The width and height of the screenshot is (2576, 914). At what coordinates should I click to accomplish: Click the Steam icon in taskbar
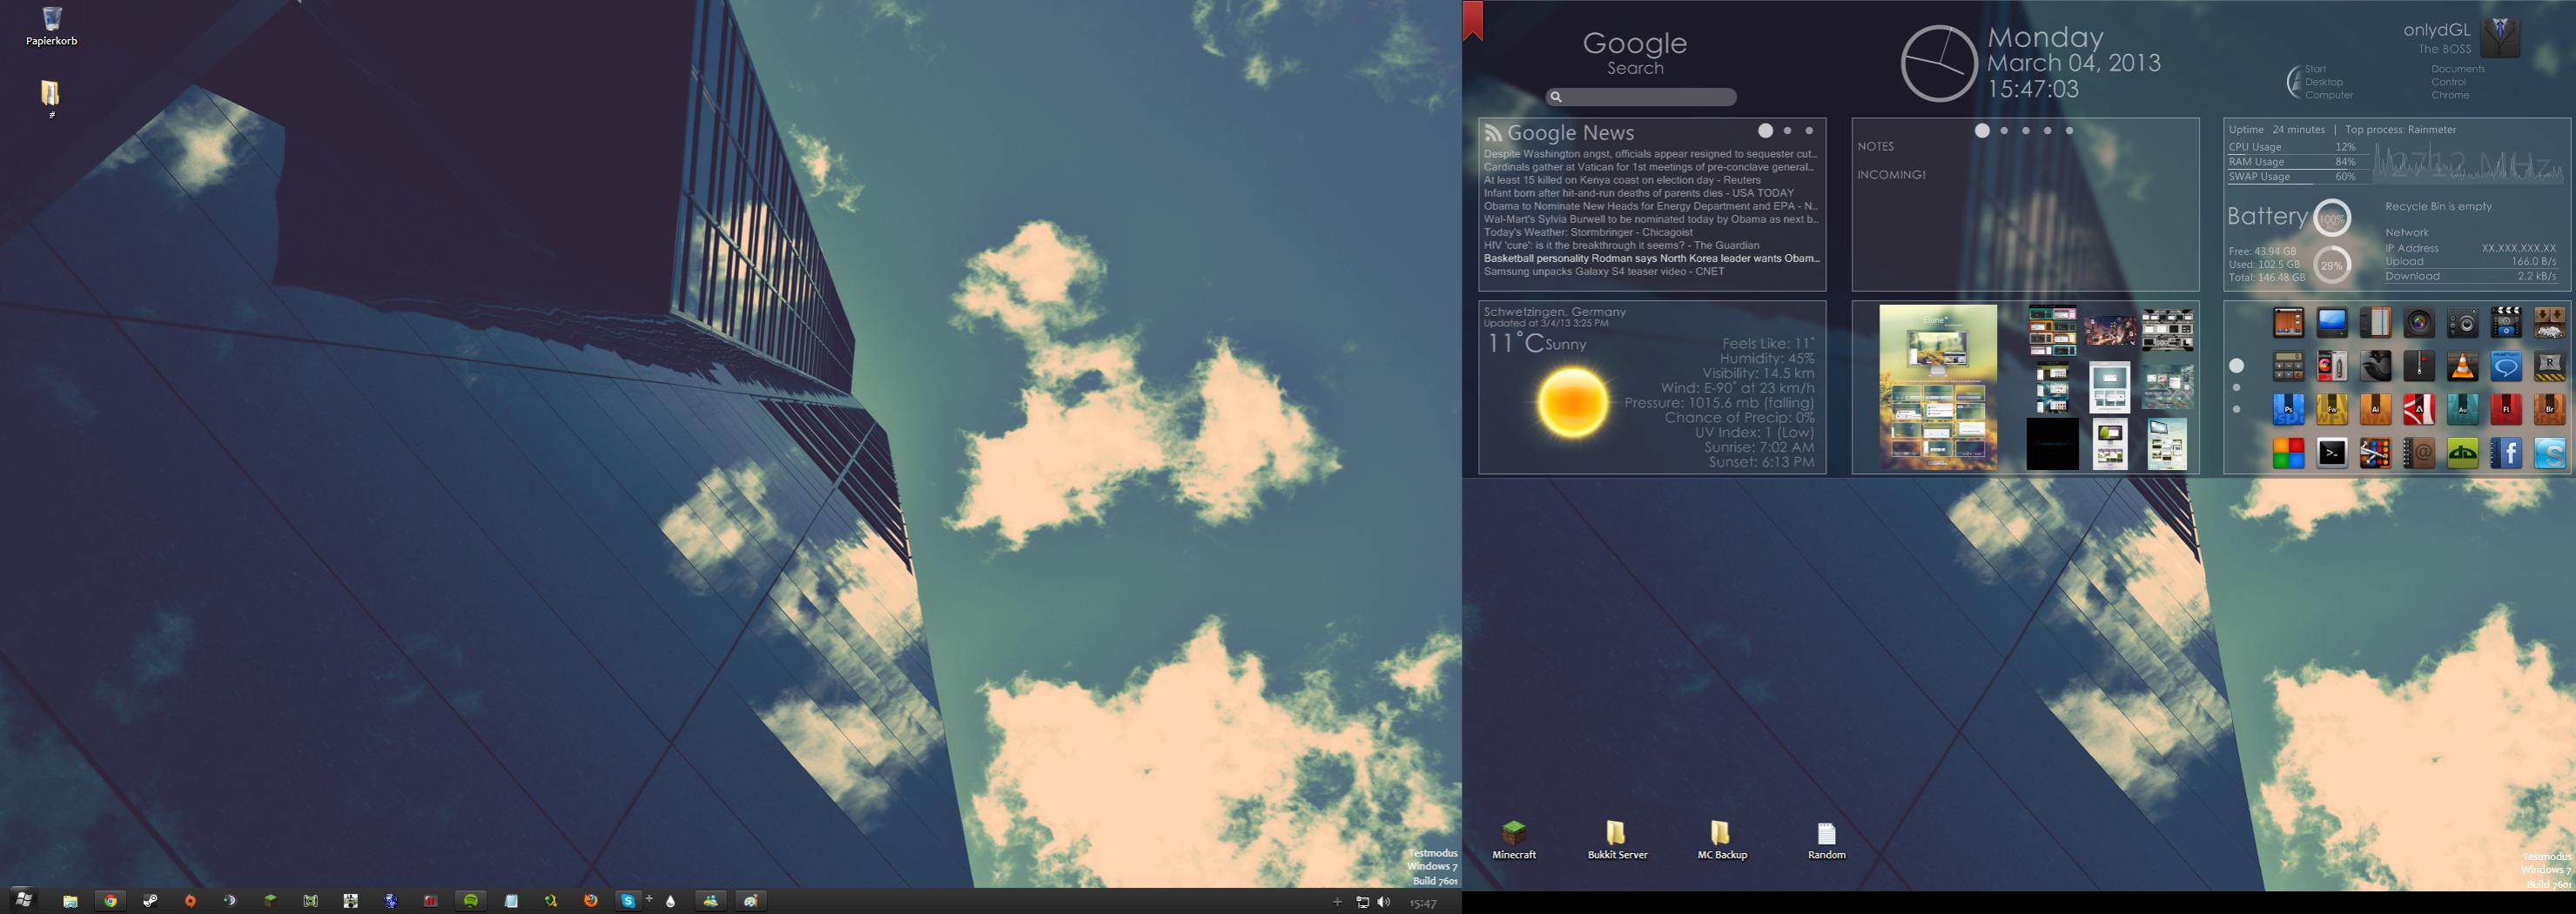pos(150,901)
